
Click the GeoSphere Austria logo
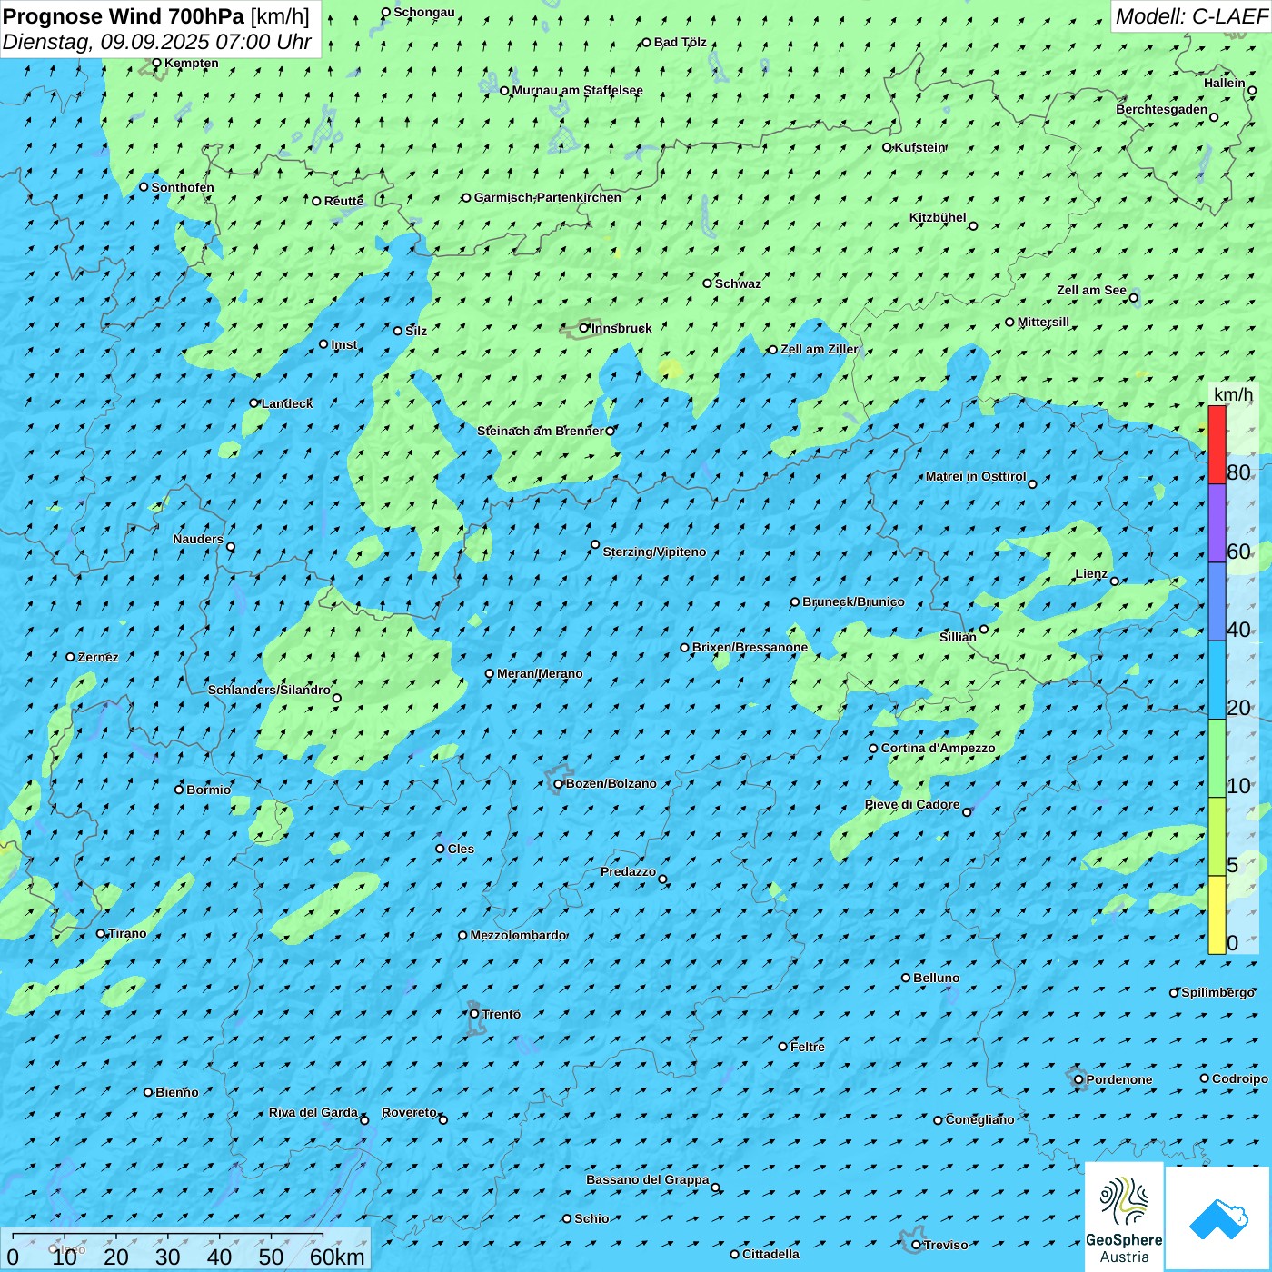[x=1124, y=1216]
